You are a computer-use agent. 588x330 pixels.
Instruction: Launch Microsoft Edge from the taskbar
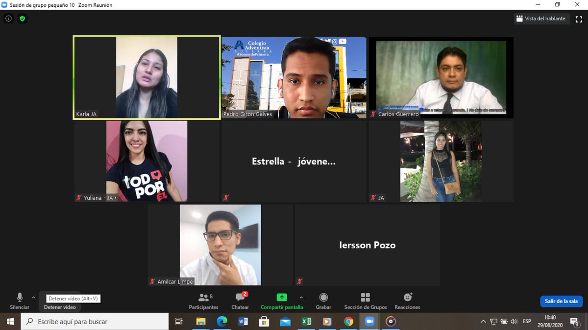pos(222,322)
